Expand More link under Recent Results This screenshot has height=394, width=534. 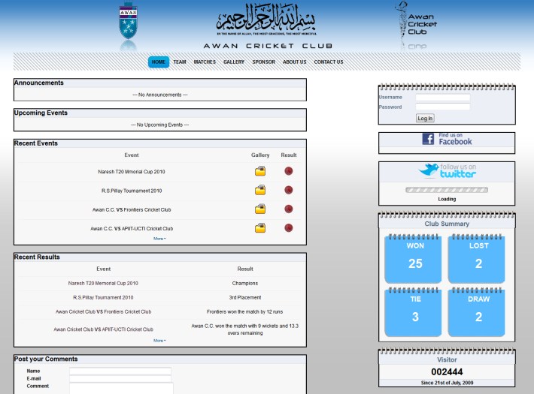click(x=159, y=340)
